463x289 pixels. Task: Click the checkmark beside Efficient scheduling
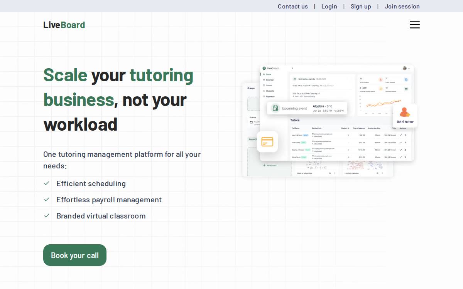(x=47, y=183)
